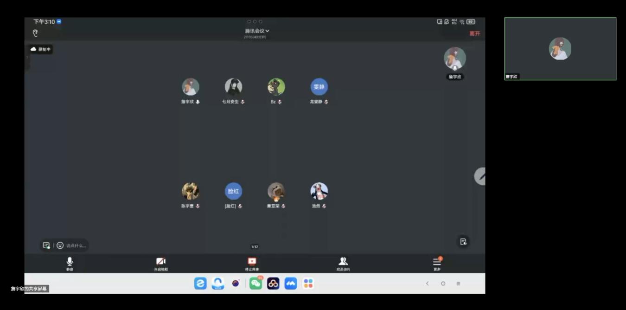Open WeChat from the dock
Viewport: 626px width, 310px height.
pos(256,283)
